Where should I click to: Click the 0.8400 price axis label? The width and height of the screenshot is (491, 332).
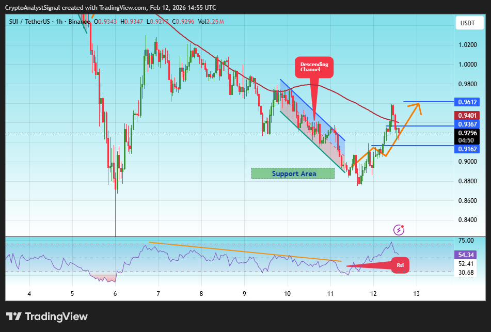click(468, 220)
